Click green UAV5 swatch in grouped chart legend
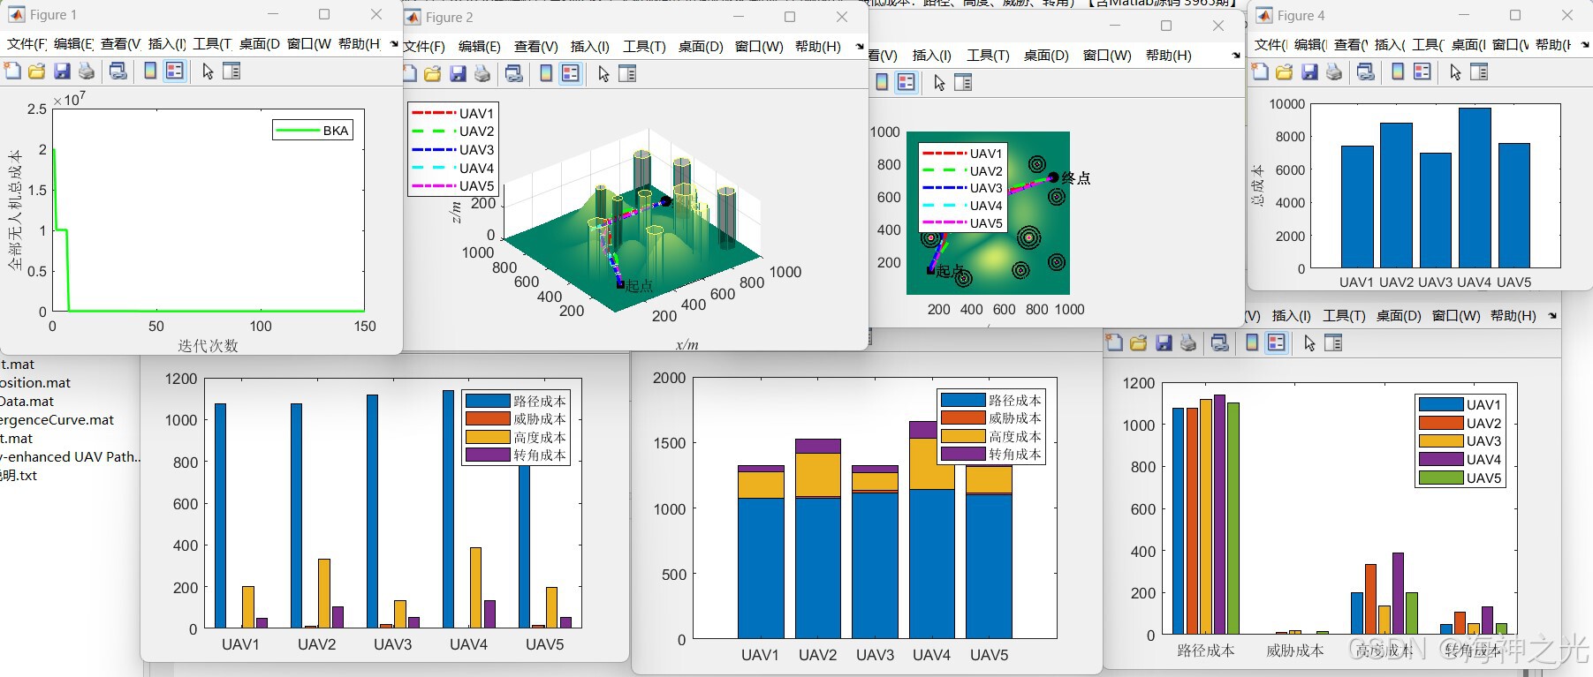1593x677 pixels. 1441,478
